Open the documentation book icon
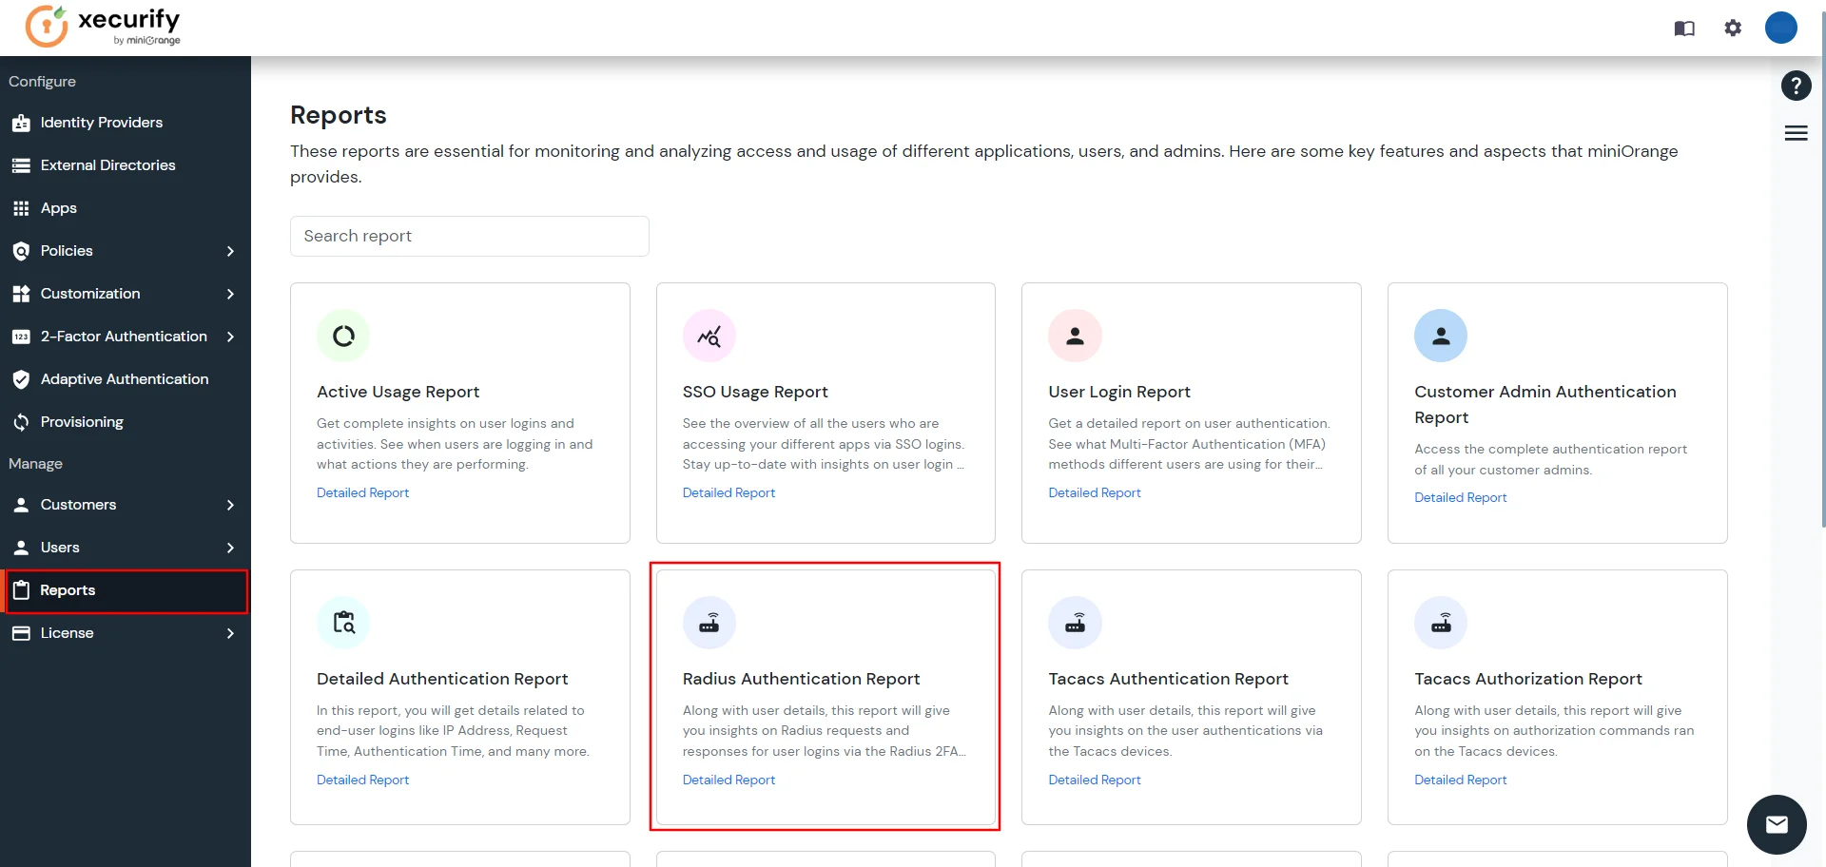This screenshot has height=867, width=1826. pos(1684,28)
